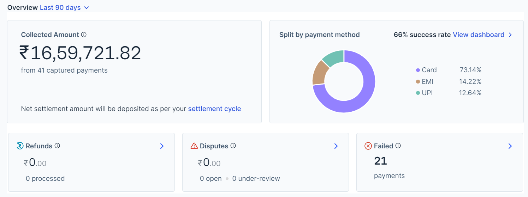This screenshot has height=197, width=528.
Task: Click the 21 failed payments count
Action: (381, 161)
